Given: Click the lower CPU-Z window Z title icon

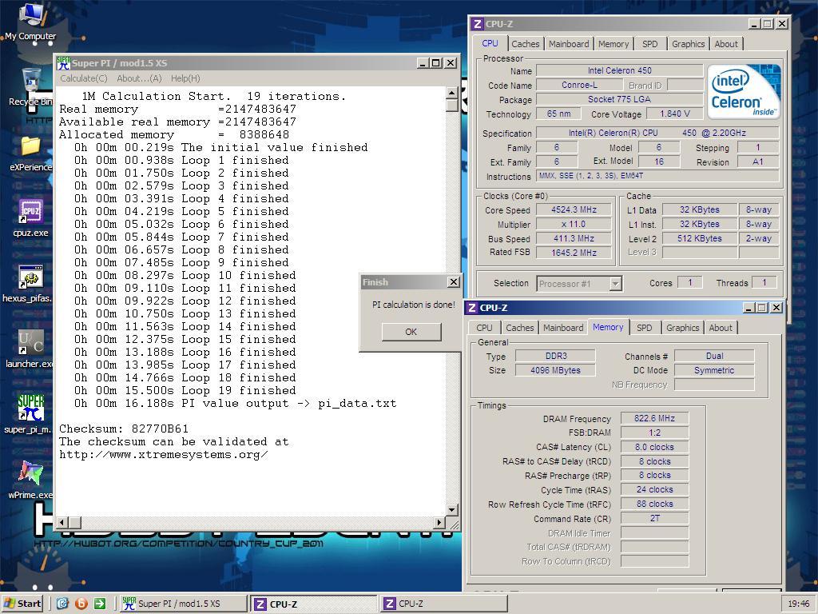Looking at the screenshot, I should 471,308.
